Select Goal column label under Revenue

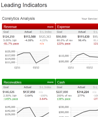tap(6, 32)
